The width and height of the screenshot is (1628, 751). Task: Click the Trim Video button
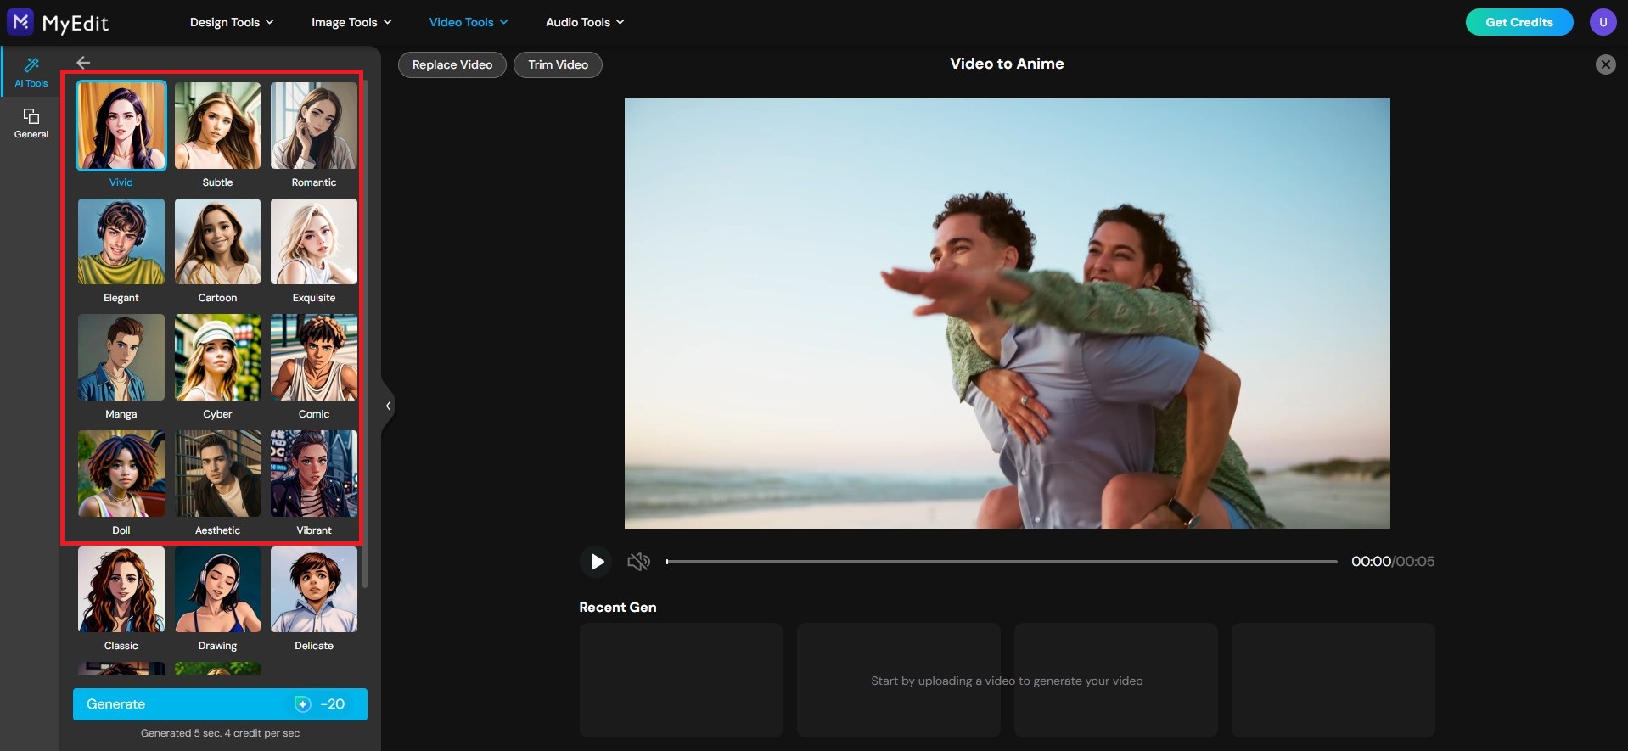pyautogui.click(x=558, y=64)
